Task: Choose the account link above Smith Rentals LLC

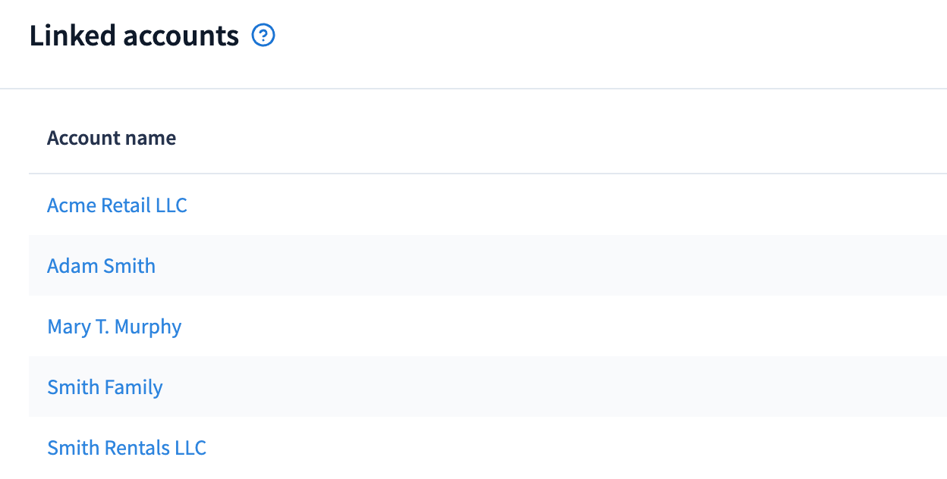Action: pyautogui.click(x=105, y=387)
